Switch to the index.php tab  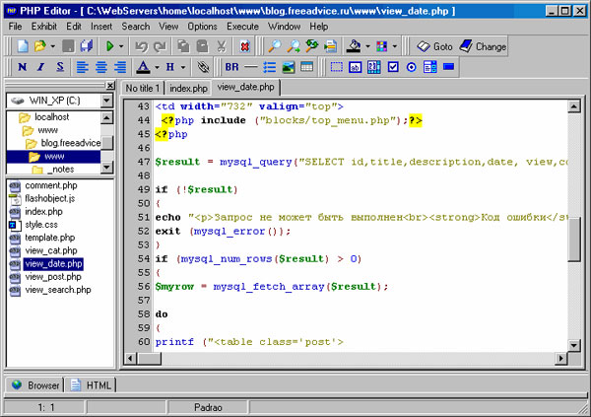click(188, 89)
